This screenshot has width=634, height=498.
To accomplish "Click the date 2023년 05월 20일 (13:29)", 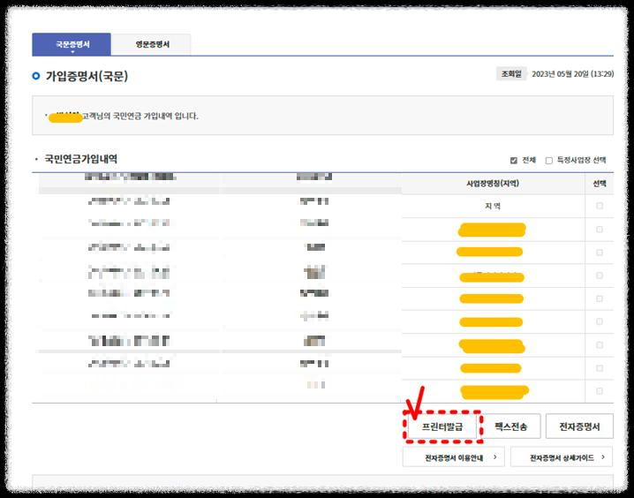I will 572,74.
